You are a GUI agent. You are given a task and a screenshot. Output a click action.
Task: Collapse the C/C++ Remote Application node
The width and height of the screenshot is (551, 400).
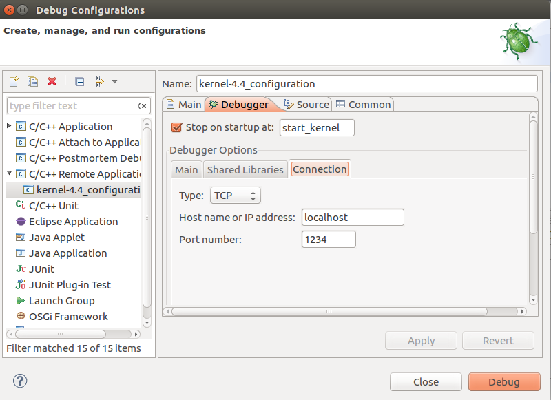9,173
